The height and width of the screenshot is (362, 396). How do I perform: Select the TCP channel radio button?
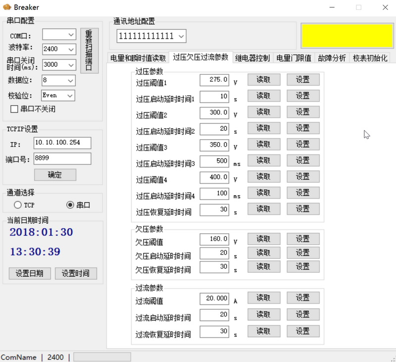click(x=18, y=205)
